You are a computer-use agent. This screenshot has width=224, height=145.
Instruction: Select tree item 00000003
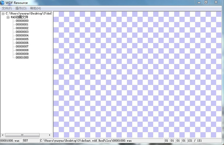[x=22, y=32]
